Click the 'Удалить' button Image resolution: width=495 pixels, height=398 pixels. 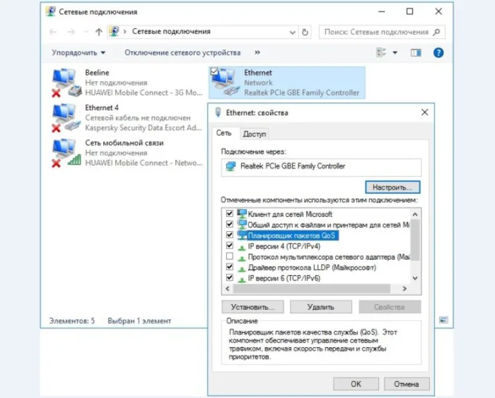321,307
